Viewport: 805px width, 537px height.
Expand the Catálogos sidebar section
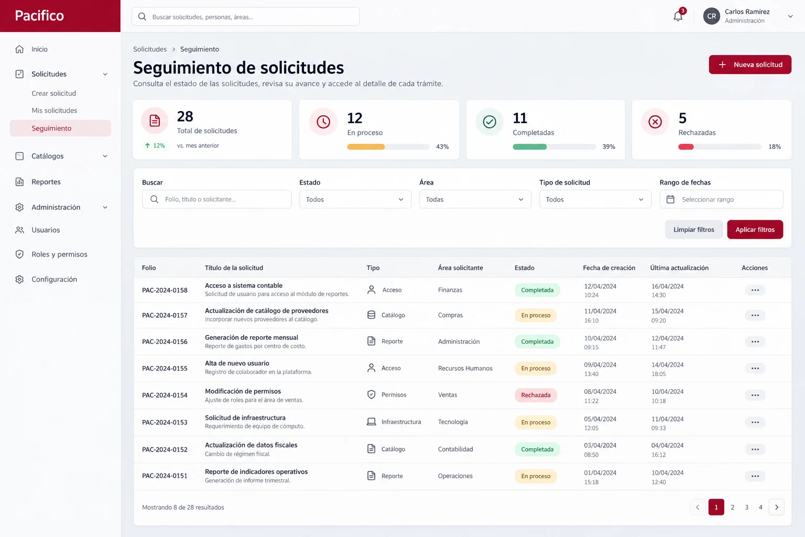(x=105, y=156)
